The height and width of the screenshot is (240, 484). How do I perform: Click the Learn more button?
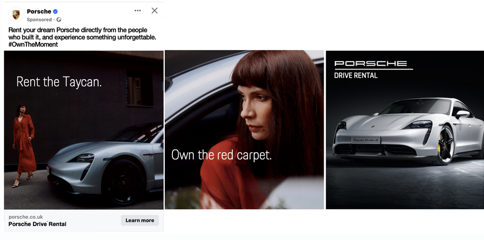tap(140, 220)
